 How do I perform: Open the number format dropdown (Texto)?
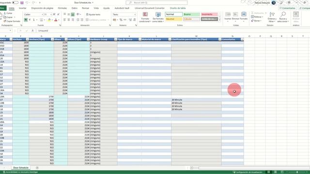tap(135, 14)
